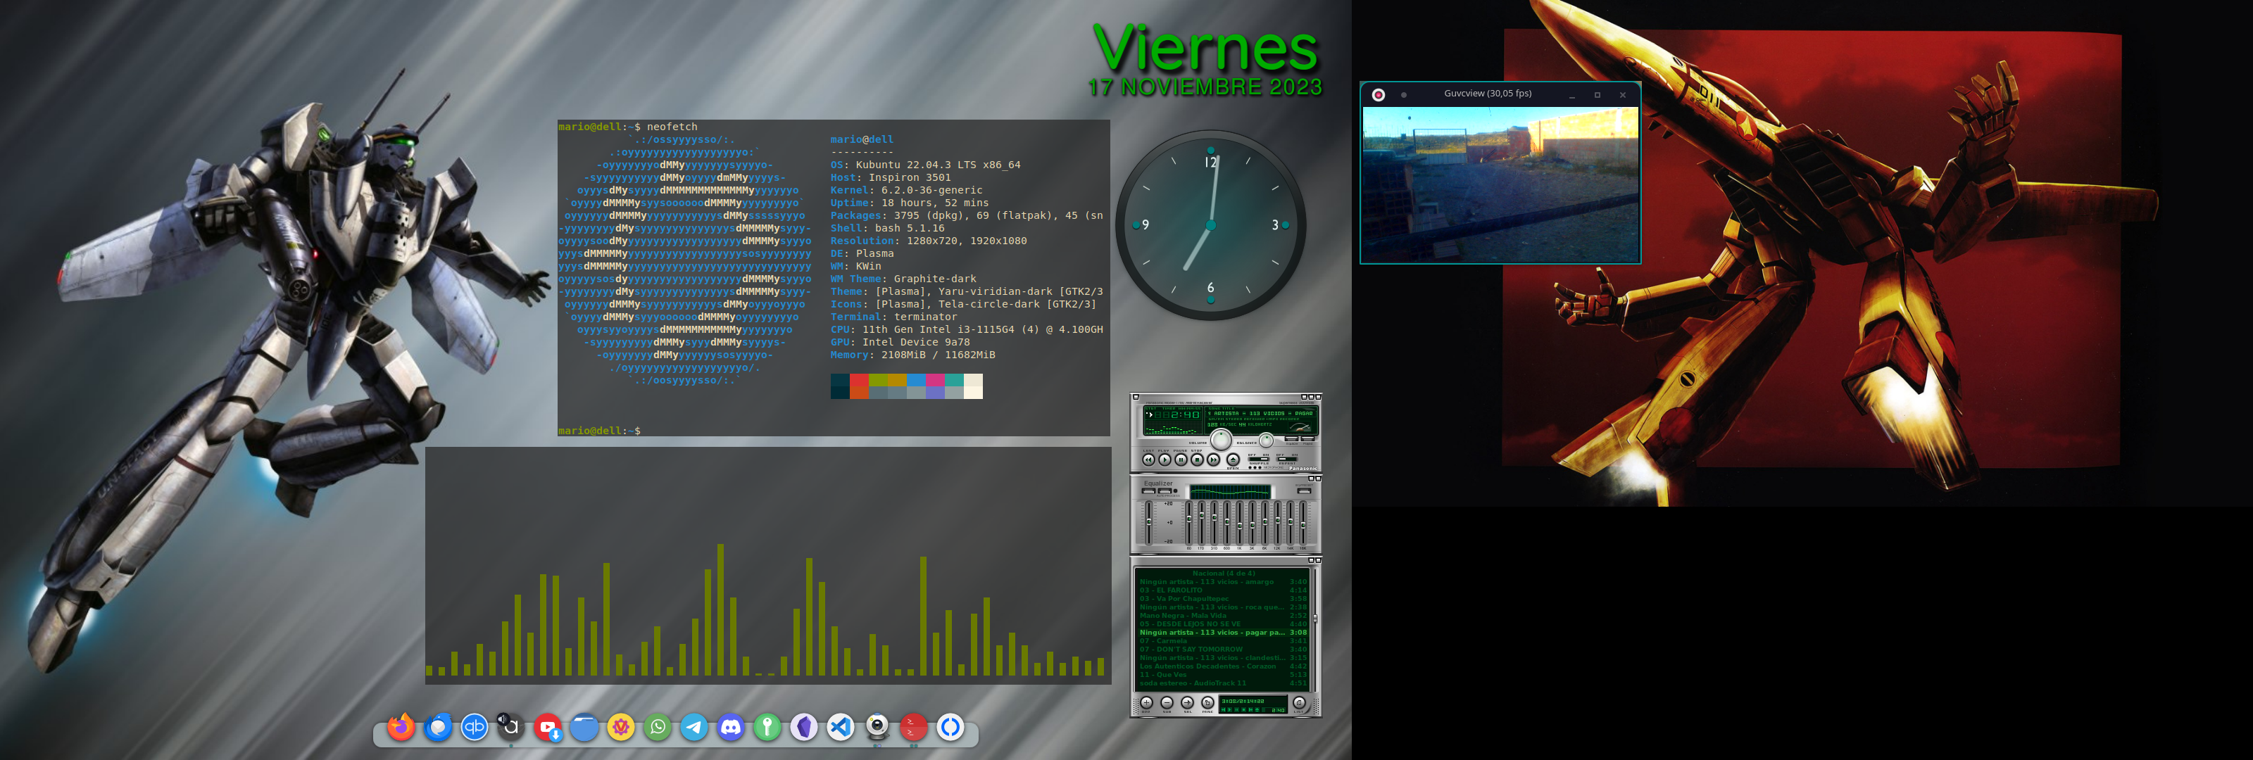
Task: Click the highlighted '113 vicios - pagar pa...' track
Action: 1224,633
